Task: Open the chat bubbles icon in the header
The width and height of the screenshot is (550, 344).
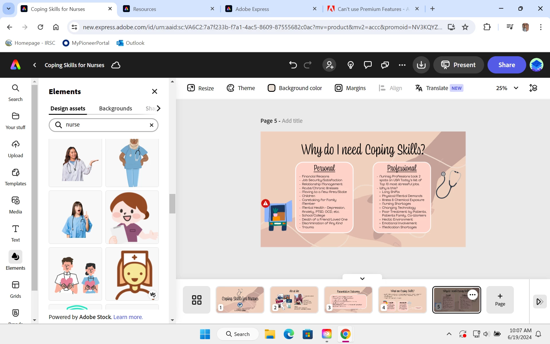Action: [x=385, y=65]
